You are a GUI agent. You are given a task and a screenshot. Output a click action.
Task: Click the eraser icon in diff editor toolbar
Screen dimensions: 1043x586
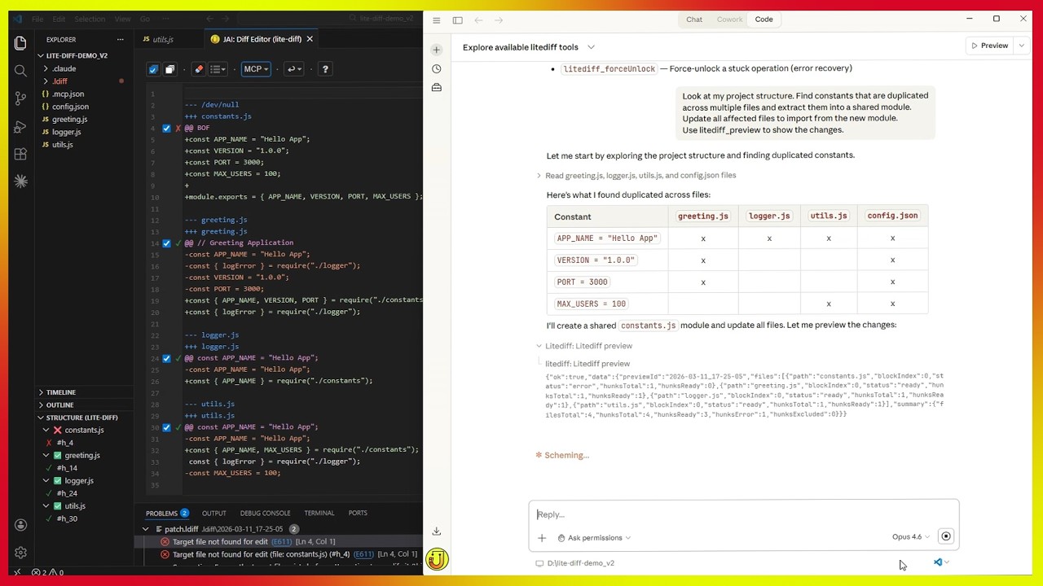coord(198,69)
